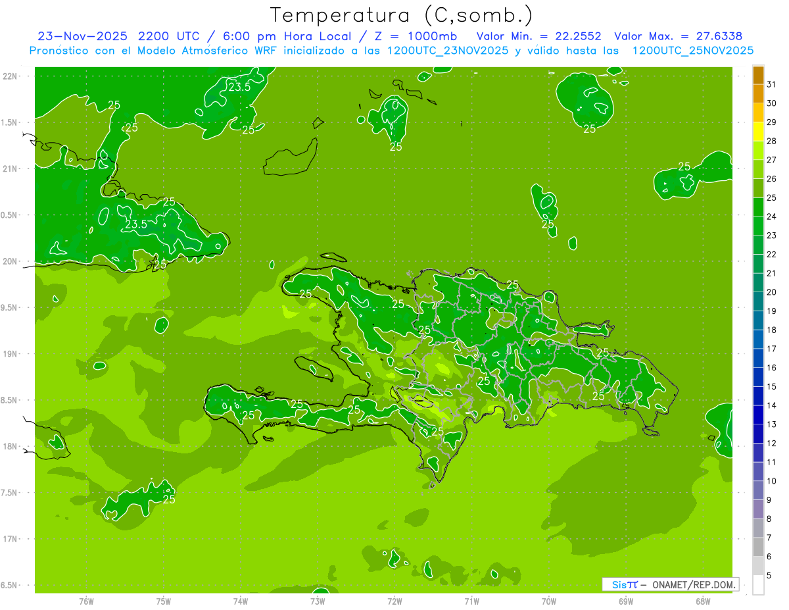The height and width of the screenshot is (610, 789).
Task: Click the legend swatch between 17 and 18
Action: point(758,340)
